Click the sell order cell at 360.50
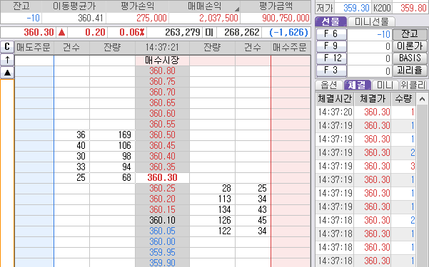This screenshot has height=267, width=429. click(34, 135)
